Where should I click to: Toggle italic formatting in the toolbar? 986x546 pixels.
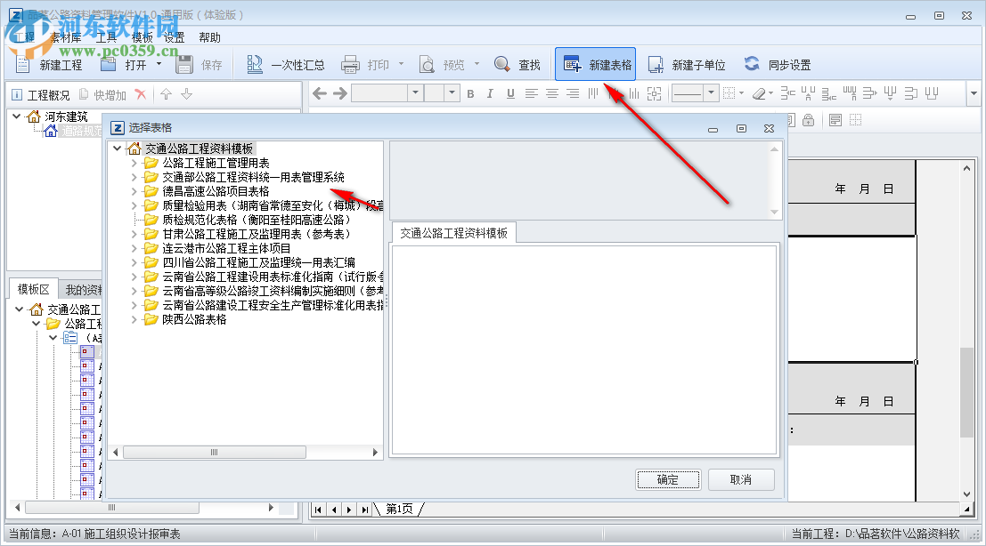490,92
